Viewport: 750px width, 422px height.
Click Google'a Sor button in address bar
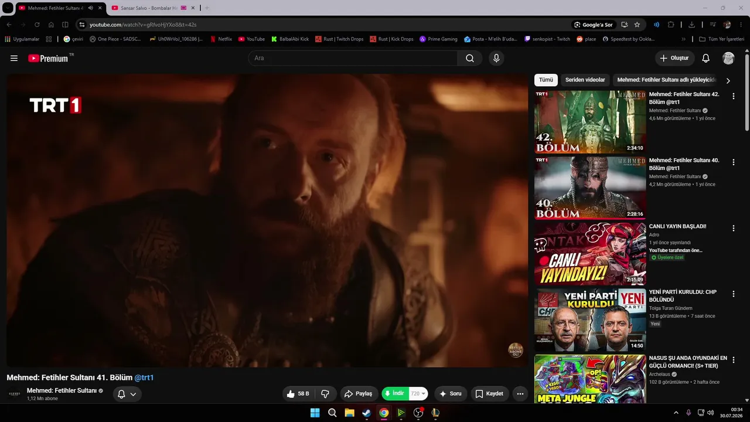coord(594,25)
